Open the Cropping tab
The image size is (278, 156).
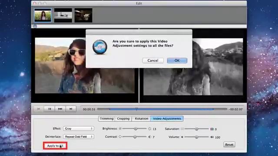tap(123, 118)
